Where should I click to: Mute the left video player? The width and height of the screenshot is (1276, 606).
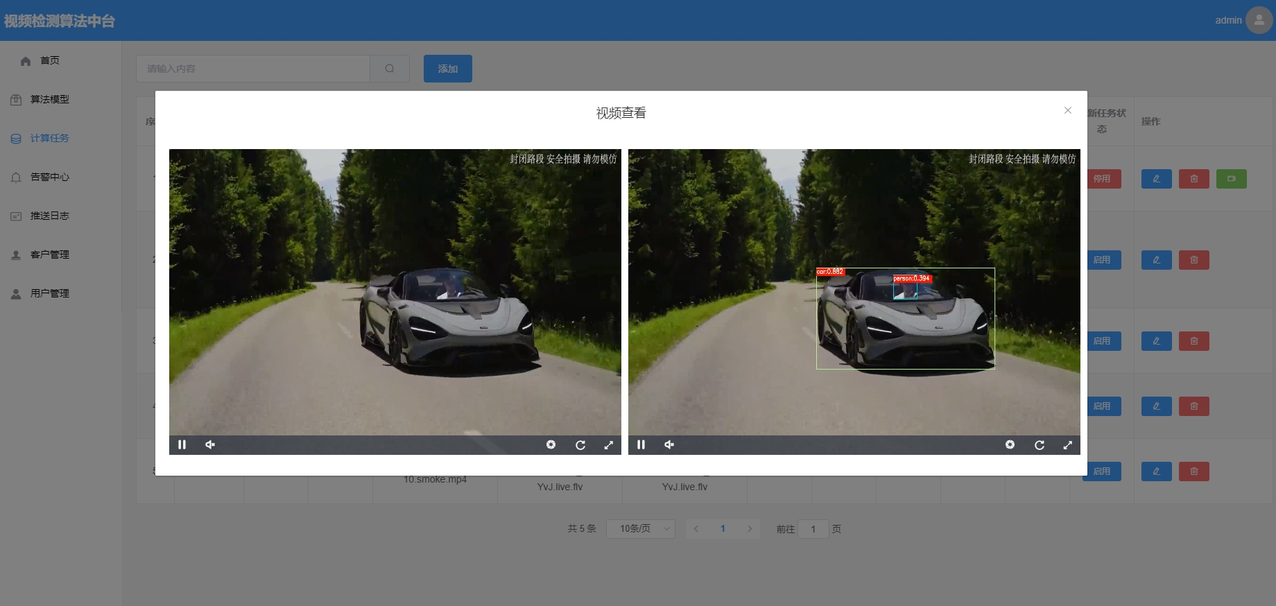210,444
